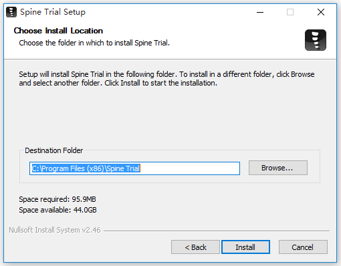Click the "Choose the folder" subtitle text
The height and width of the screenshot is (266, 341).
click(x=94, y=43)
